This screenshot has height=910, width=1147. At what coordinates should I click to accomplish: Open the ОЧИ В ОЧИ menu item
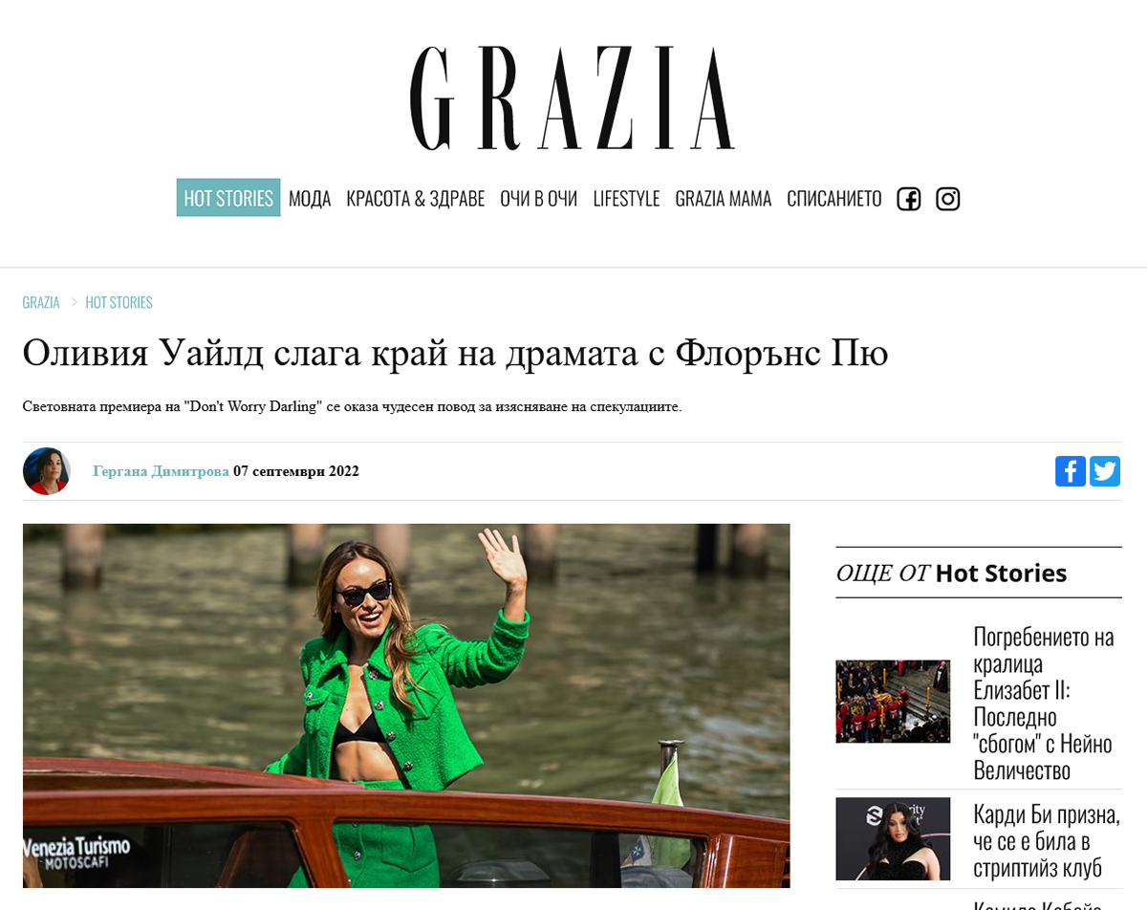(539, 199)
